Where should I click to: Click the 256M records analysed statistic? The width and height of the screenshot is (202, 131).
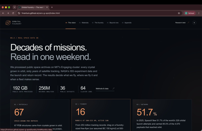(x=46, y=89)
